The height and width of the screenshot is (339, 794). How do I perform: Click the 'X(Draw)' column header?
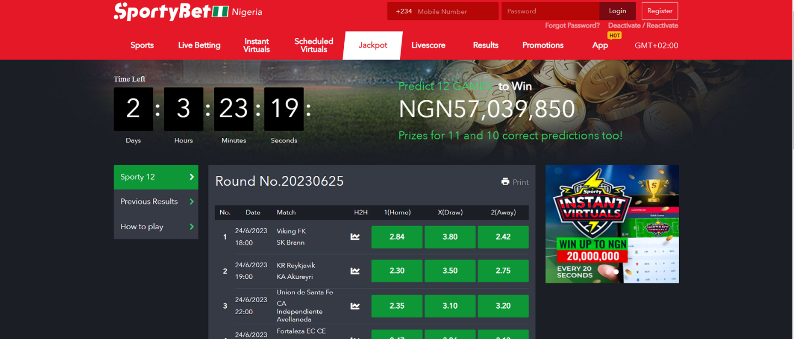click(x=450, y=212)
